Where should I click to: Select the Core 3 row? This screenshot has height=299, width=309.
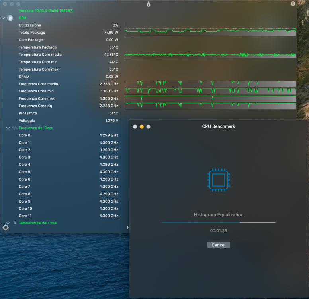pos(68,157)
